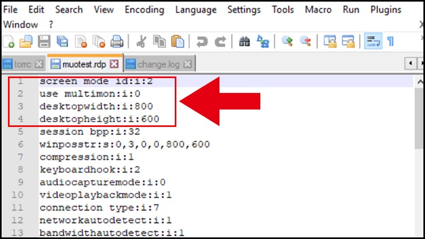
Task: Click line number 5 in the margin
Action: point(21,132)
